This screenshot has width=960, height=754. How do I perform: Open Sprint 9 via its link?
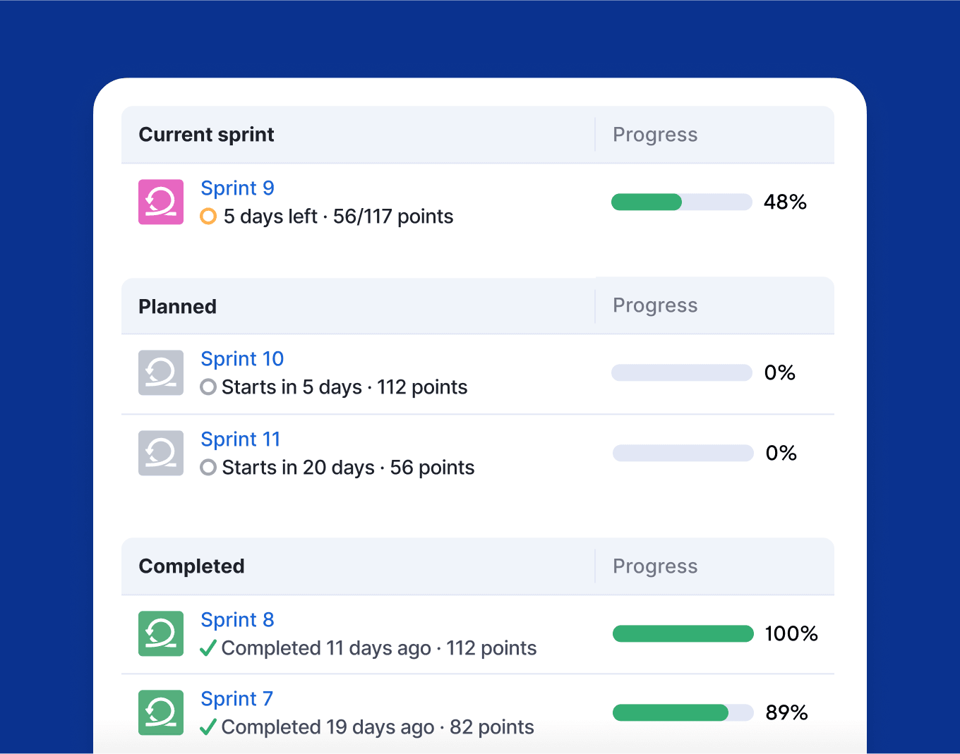[x=237, y=188]
